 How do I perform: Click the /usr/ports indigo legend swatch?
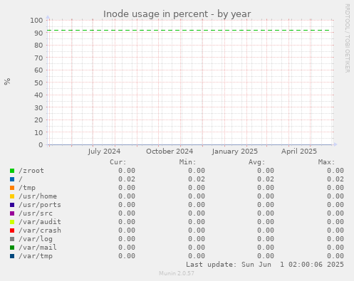pos(12,205)
